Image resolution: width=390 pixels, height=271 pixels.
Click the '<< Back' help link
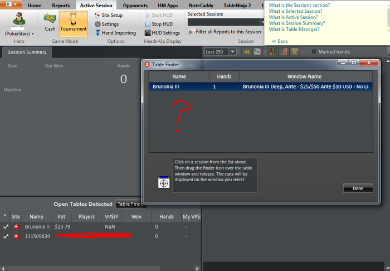point(280,41)
